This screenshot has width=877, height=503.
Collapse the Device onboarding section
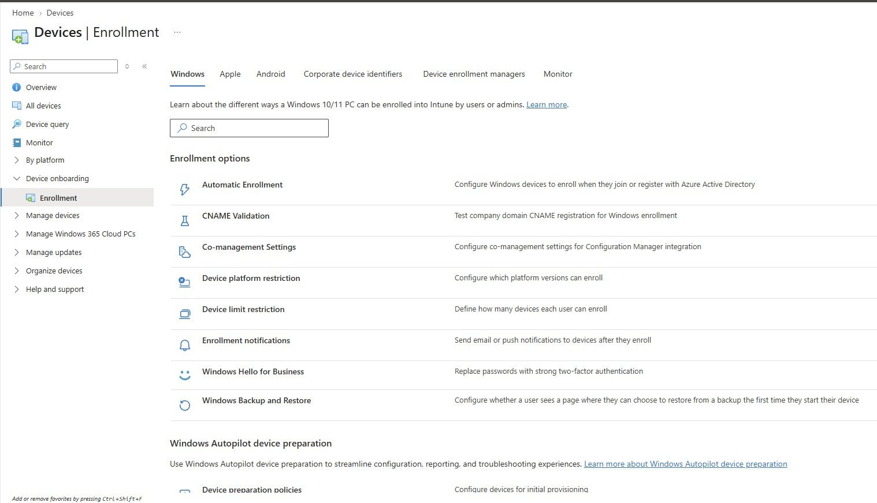(17, 179)
